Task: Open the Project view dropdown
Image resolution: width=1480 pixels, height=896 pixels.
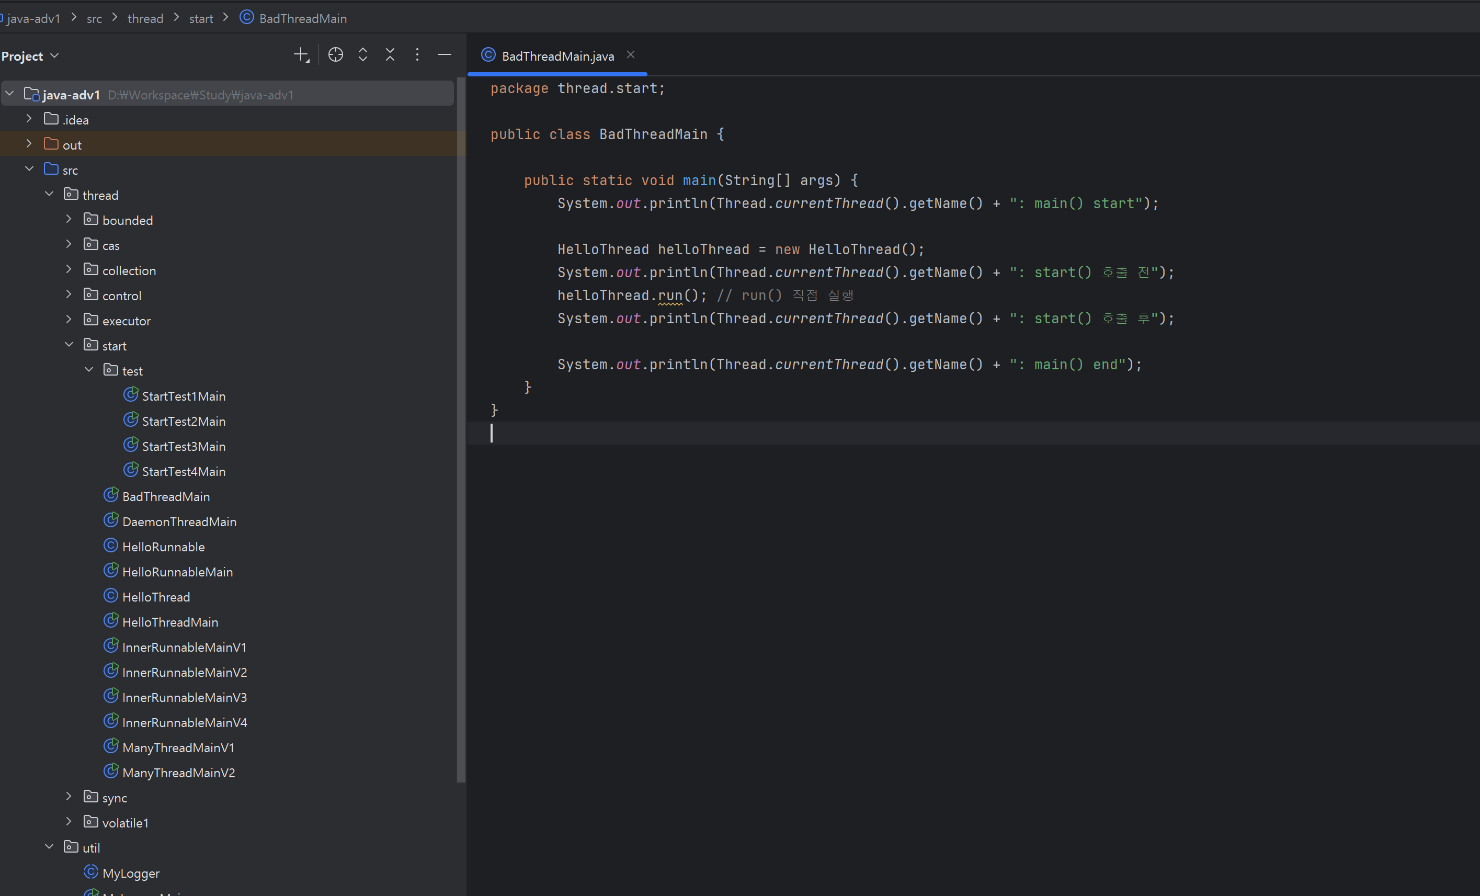Action: click(x=30, y=56)
